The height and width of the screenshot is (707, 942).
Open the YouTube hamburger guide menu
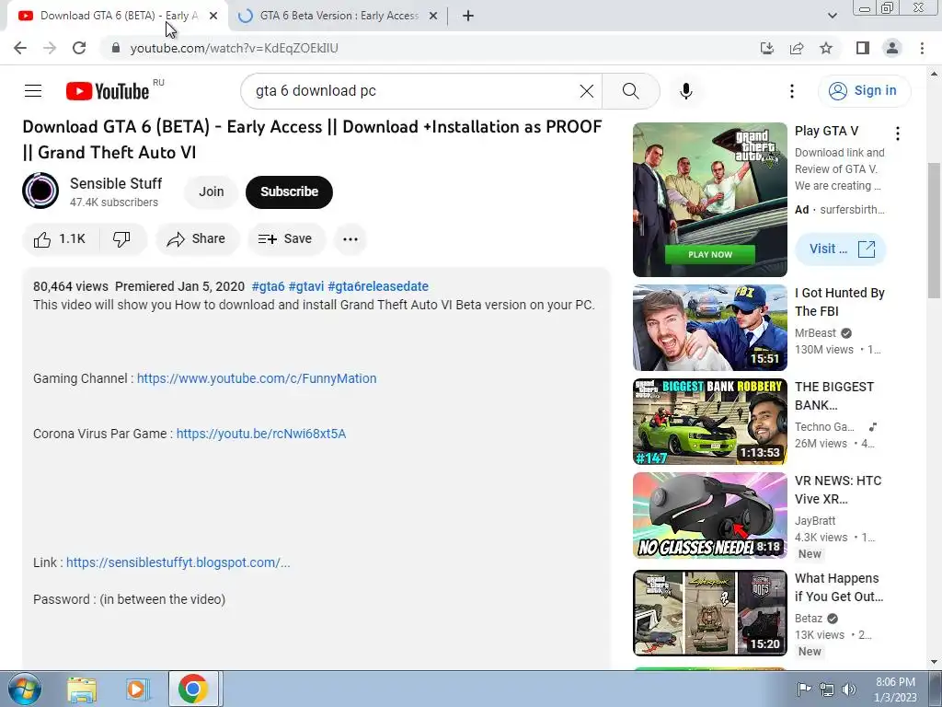point(33,91)
